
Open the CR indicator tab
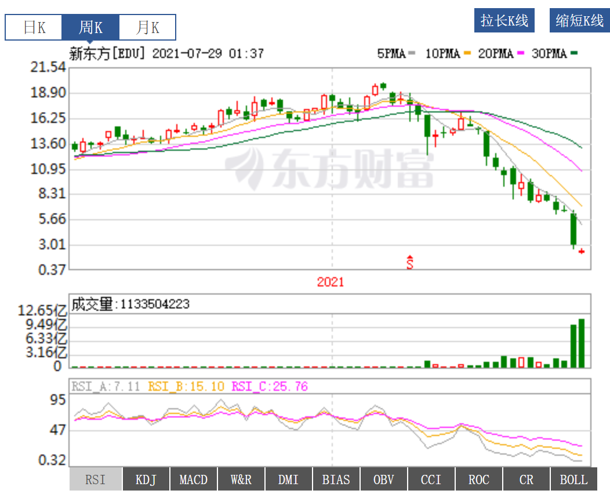click(527, 480)
